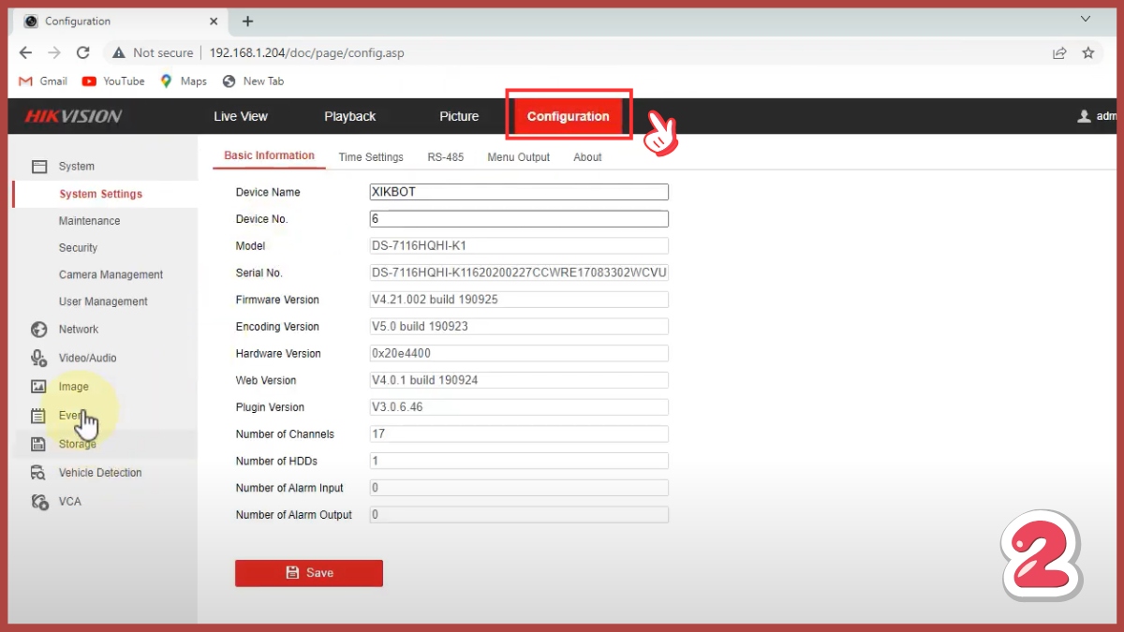The image size is (1124, 632).
Task: Click the Storage disk icon
Action: pyautogui.click(x=38, y=444)
